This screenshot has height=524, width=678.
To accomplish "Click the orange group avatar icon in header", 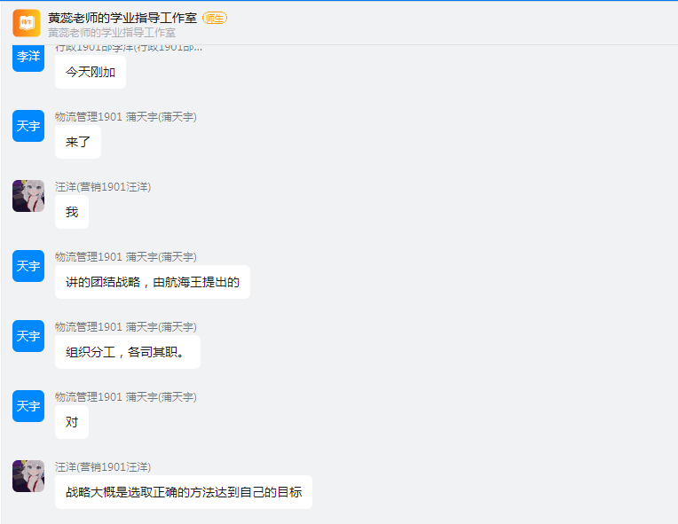I will click(27, 23).
